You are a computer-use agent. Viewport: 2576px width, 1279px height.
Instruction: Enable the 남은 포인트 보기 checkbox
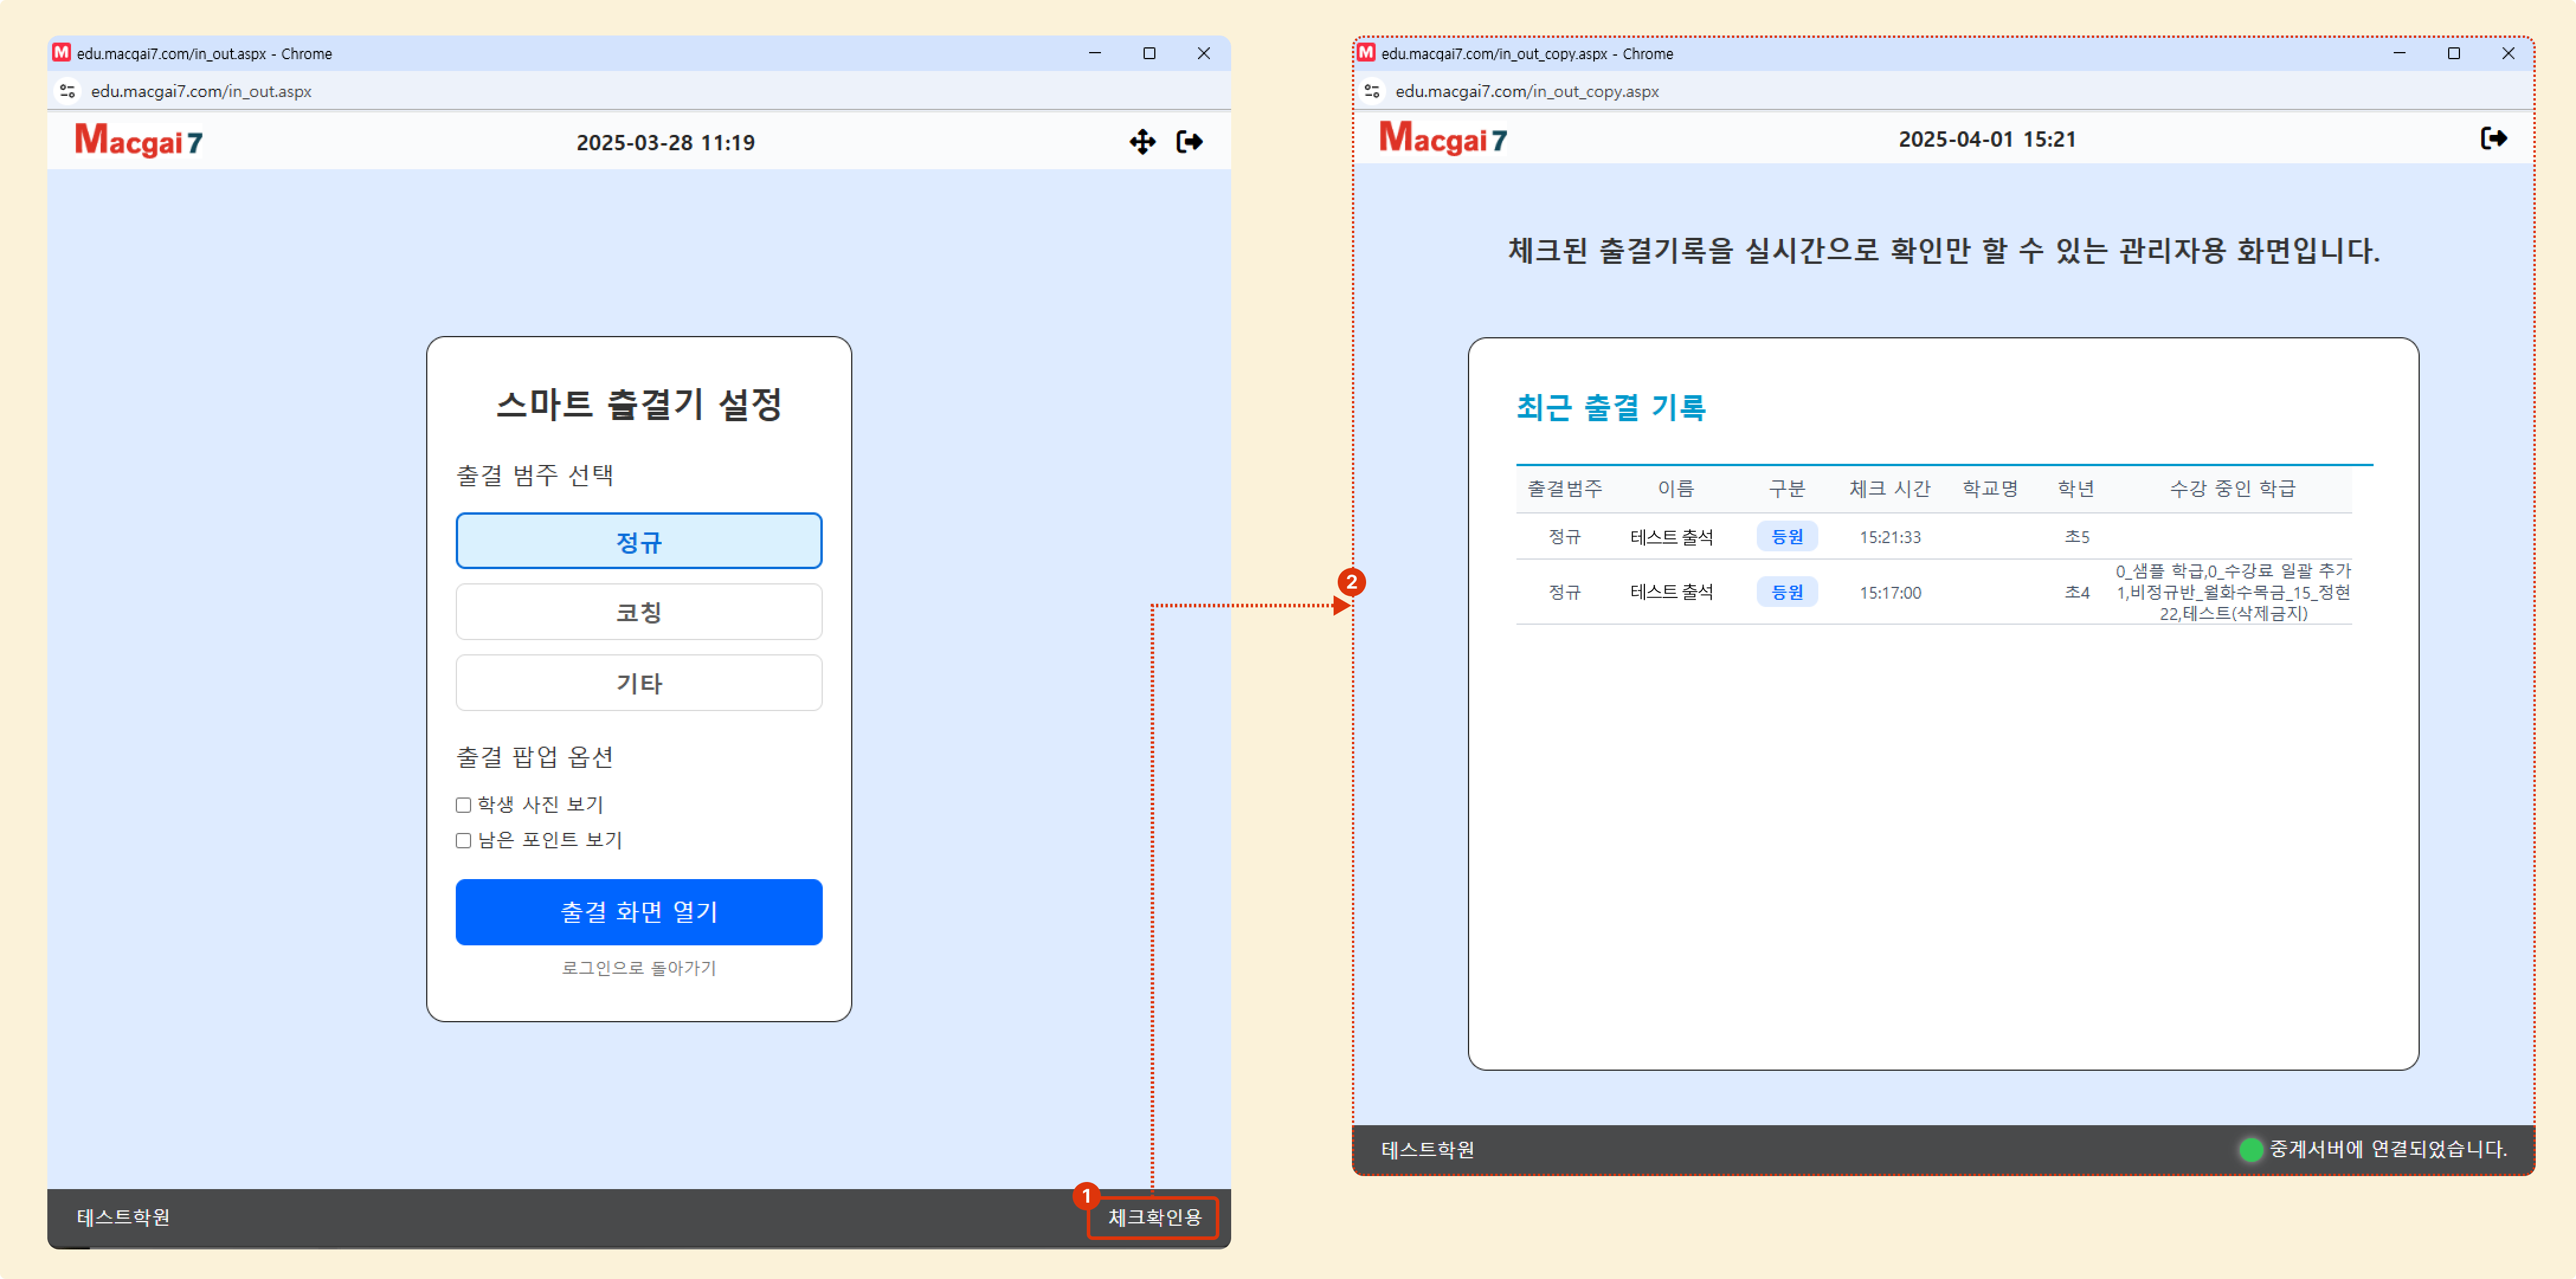(x=463, y=841)
